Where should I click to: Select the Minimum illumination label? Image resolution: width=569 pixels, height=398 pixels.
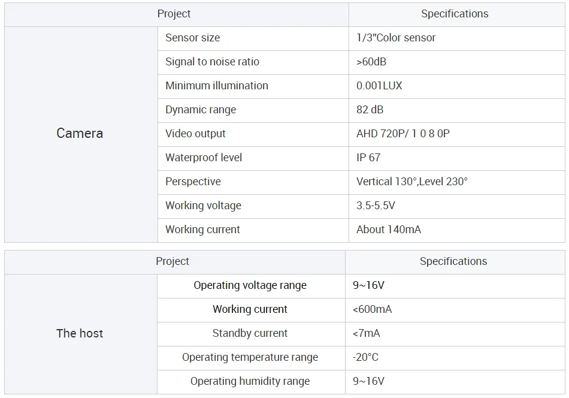coord(217,86)
